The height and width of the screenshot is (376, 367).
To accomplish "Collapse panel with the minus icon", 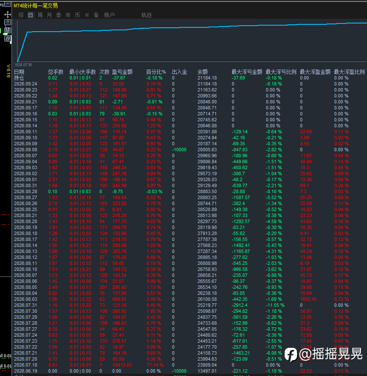I will [x=8, y=4].
